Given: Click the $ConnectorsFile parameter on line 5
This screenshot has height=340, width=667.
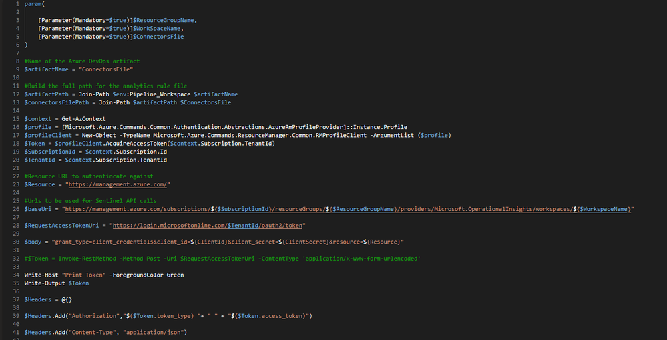Looking at the screenshot, I should click(159, 37).
